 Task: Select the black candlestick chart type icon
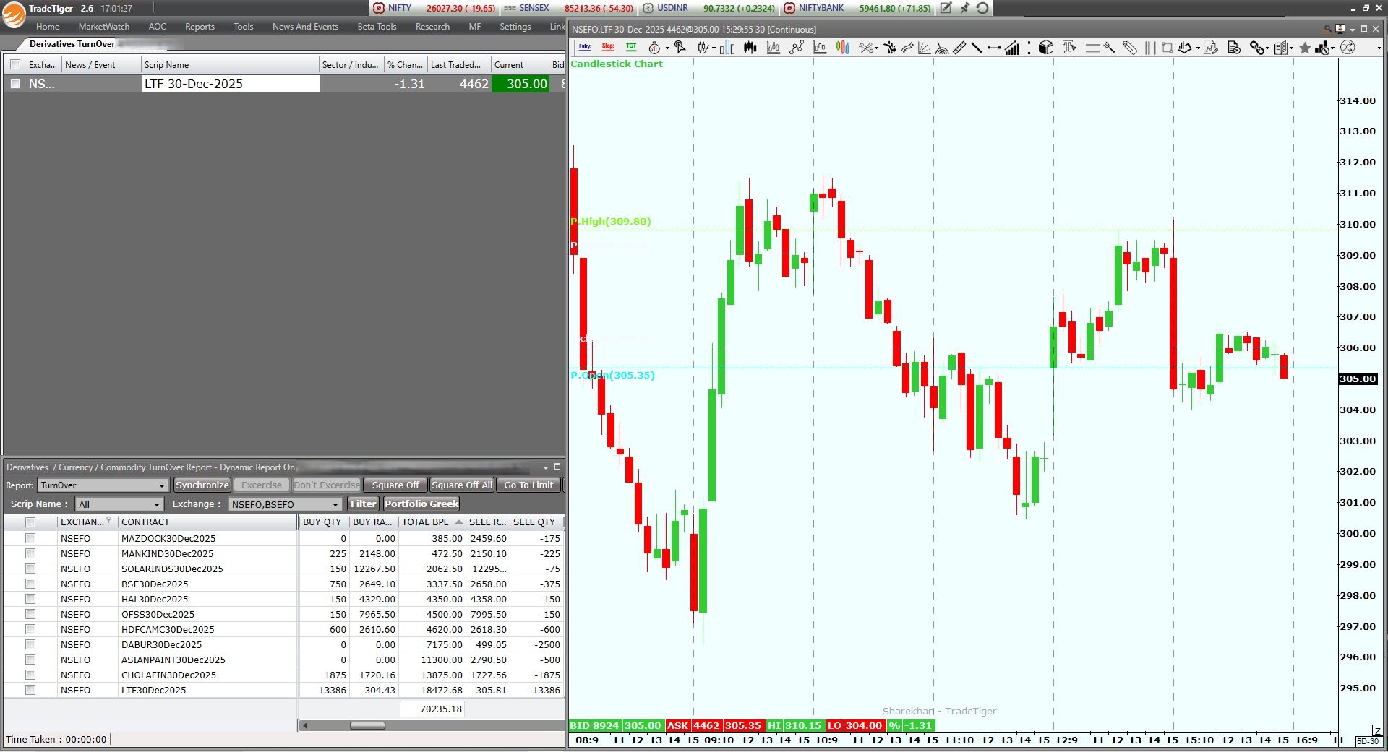point(750,48)
